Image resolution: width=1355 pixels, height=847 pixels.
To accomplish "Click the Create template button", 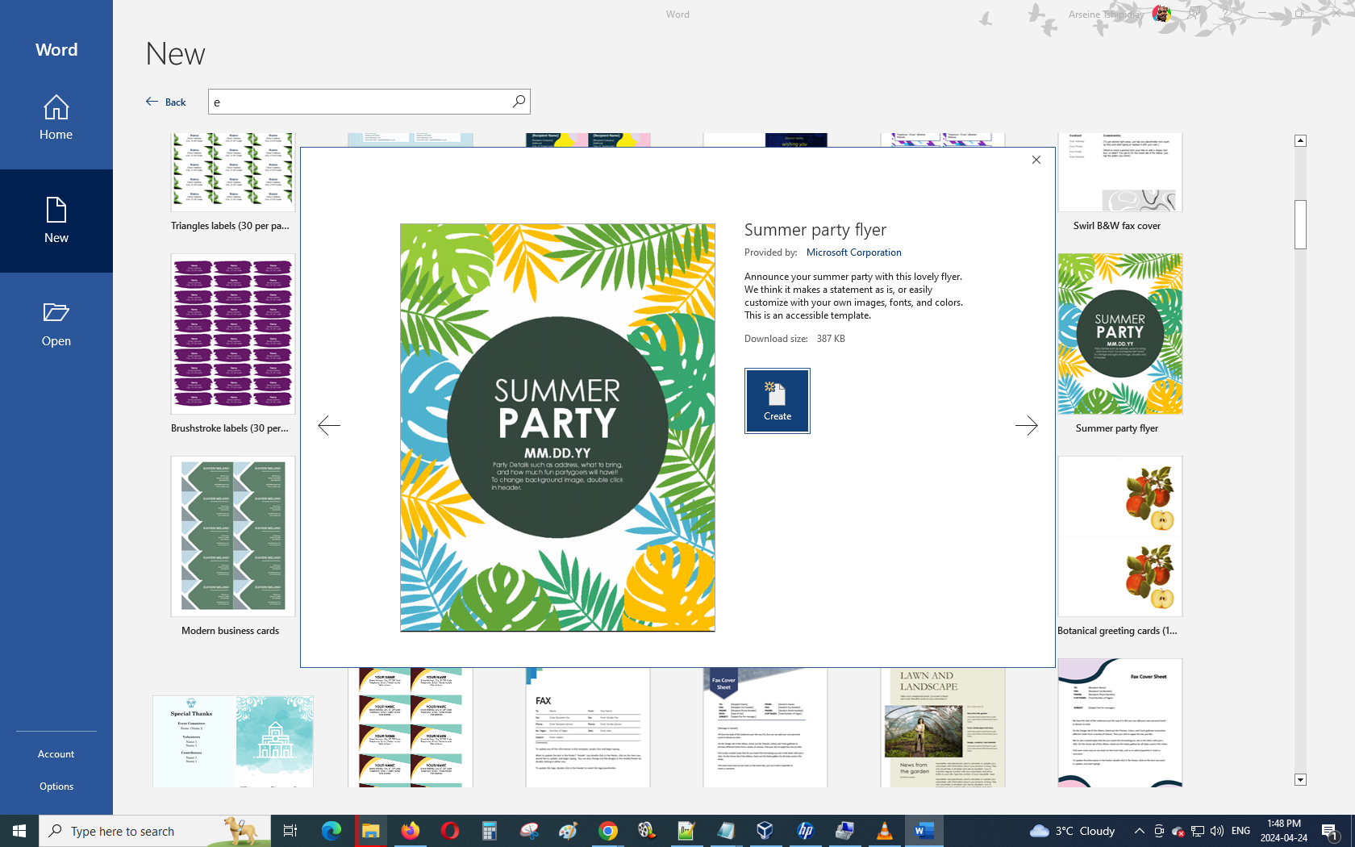I will (777, 401).
